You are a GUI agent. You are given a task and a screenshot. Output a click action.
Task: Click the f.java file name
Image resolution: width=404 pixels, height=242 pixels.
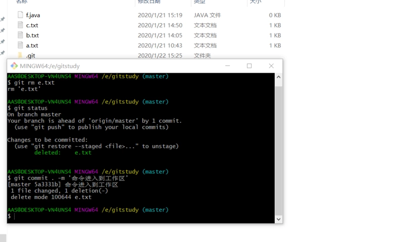33,15
